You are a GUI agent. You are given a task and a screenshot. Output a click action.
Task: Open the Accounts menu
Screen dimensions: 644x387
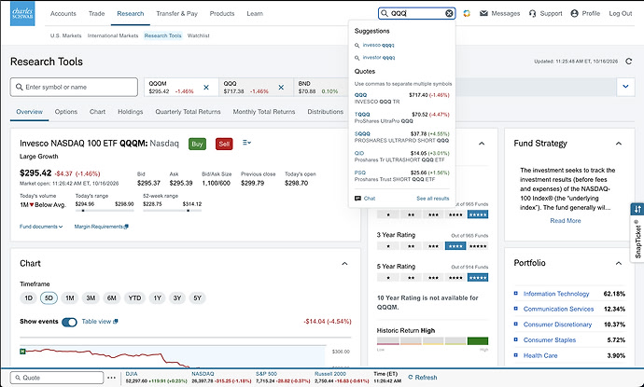coord(63,14)
